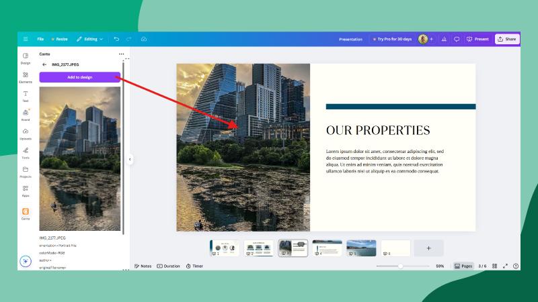Open the user profile avatar
The width and height of the screenshot is (538, 302).
coord(423,39)
